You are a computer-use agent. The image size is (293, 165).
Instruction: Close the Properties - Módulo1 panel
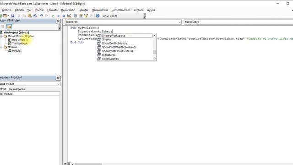[58, 78]
